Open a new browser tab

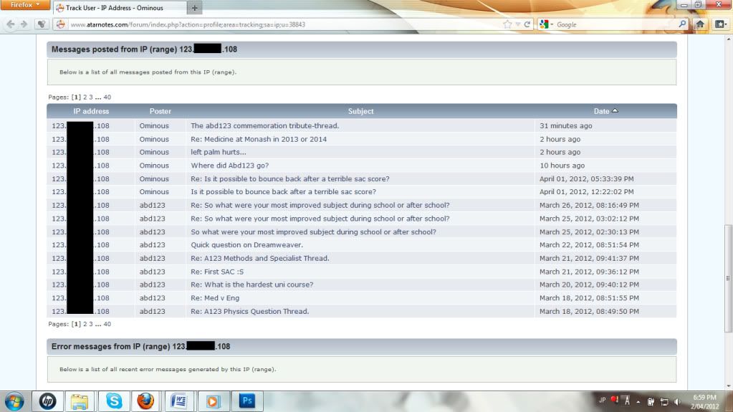(195, 8)
